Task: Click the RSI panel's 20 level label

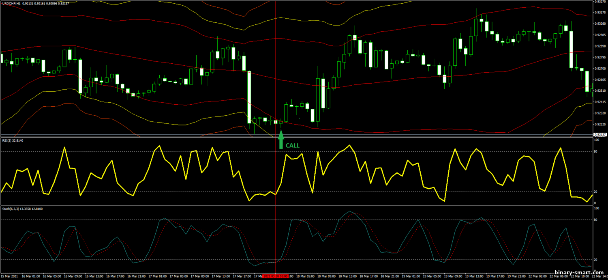Action: (x=596, y=192)
